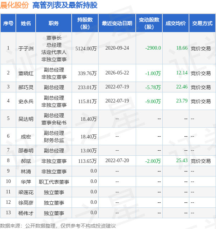The width and height of the screenshot is (216, 229).
Task: Click the 成交均价 column header
Action: pos(176,23)
